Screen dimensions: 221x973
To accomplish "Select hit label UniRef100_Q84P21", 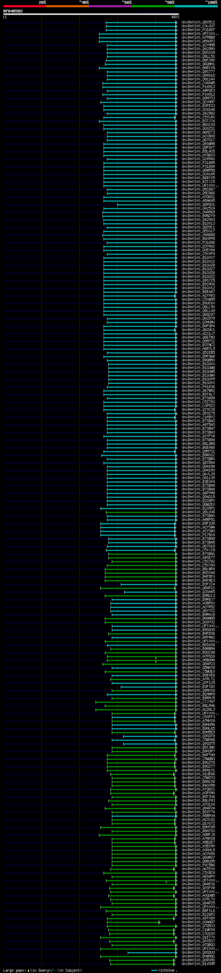I will 198,588.
